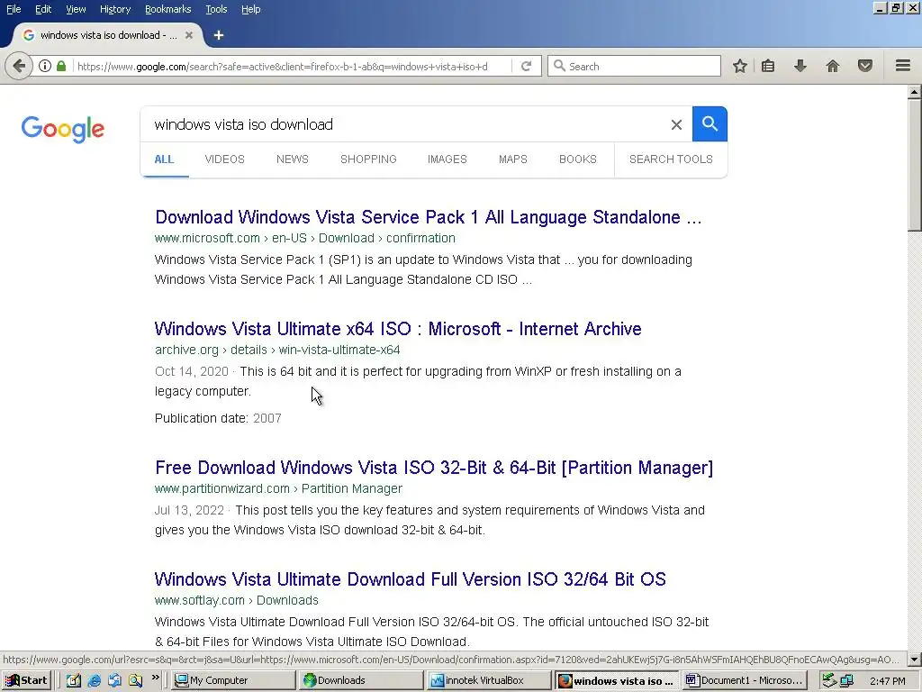Click the first quick launch notepad icon
This screenshot has height=692, width=922.
pyautogui.click(x=74, y=681)
